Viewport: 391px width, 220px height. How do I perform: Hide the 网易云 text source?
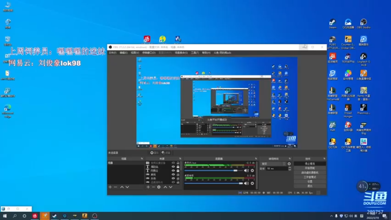(x=174, y=171)
